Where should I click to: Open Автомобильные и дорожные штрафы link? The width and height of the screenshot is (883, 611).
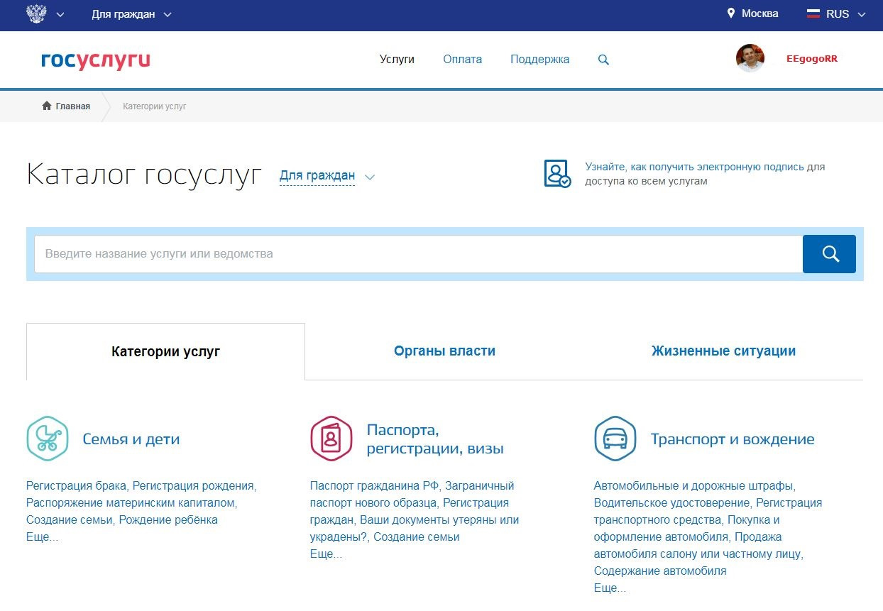[693, 486]
